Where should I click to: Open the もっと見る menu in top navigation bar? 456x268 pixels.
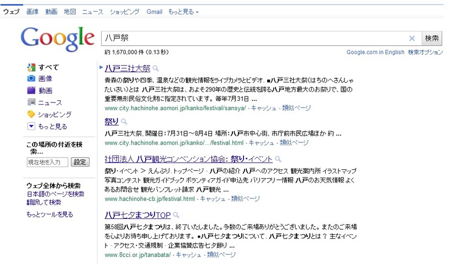[x=183, y=12]
